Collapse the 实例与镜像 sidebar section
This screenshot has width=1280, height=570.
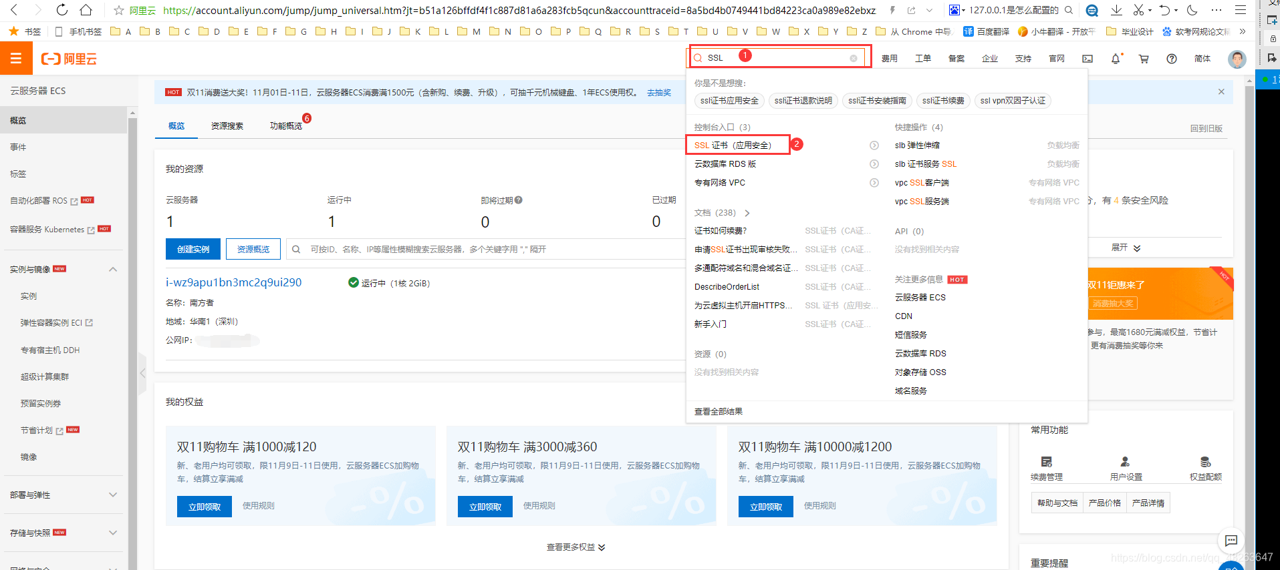(x=113, y=270)
